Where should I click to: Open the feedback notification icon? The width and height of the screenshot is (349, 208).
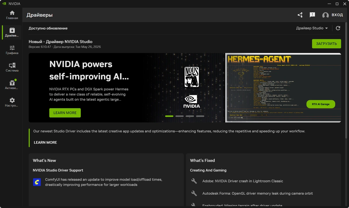tap(312, 15)
